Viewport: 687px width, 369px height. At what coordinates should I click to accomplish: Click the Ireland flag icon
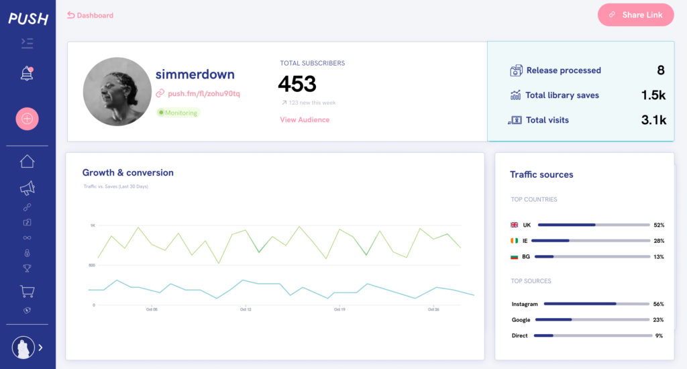click(515, 241)
